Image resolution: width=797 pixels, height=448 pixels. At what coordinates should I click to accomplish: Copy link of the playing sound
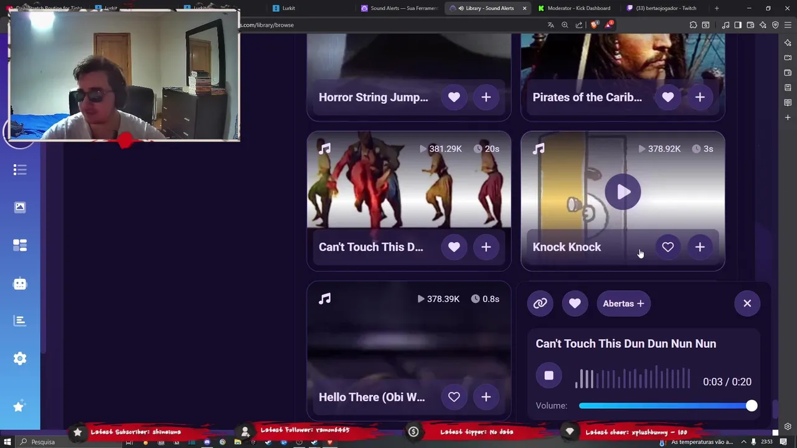540,304
